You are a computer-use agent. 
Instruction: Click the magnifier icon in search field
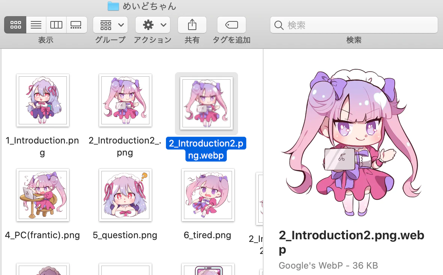279,25
